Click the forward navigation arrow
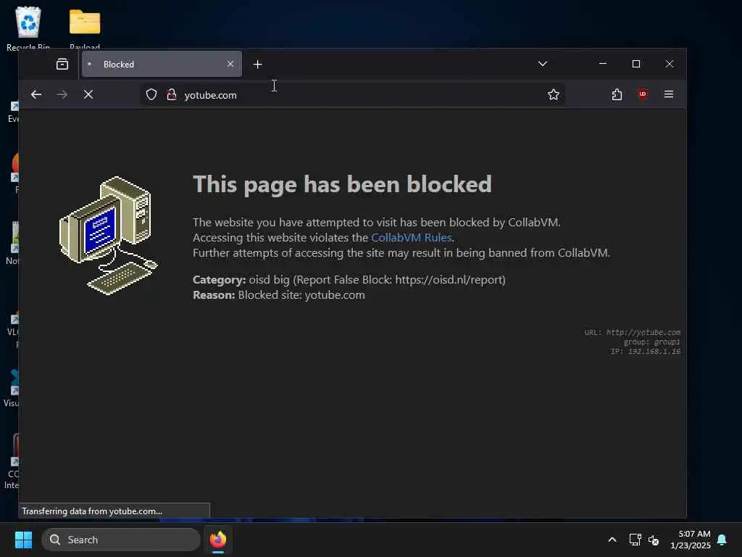The width and height of the screenshot is (742, 557). click(x=62, y=95)
